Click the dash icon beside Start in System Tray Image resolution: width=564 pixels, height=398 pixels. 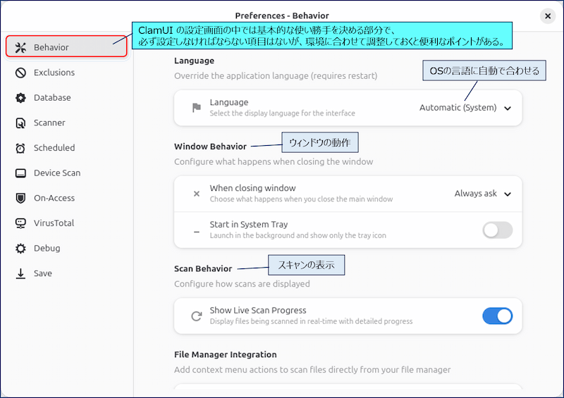click(x=197, y=232)
